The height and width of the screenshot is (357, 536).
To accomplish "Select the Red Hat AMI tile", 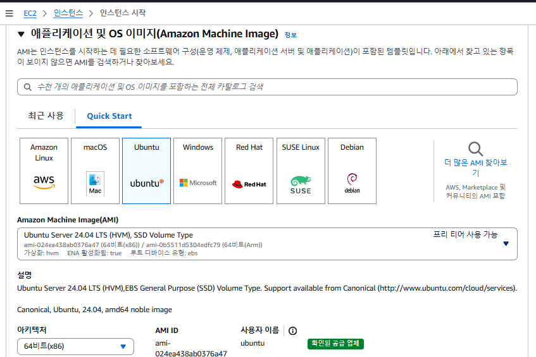I will (249, 171).
